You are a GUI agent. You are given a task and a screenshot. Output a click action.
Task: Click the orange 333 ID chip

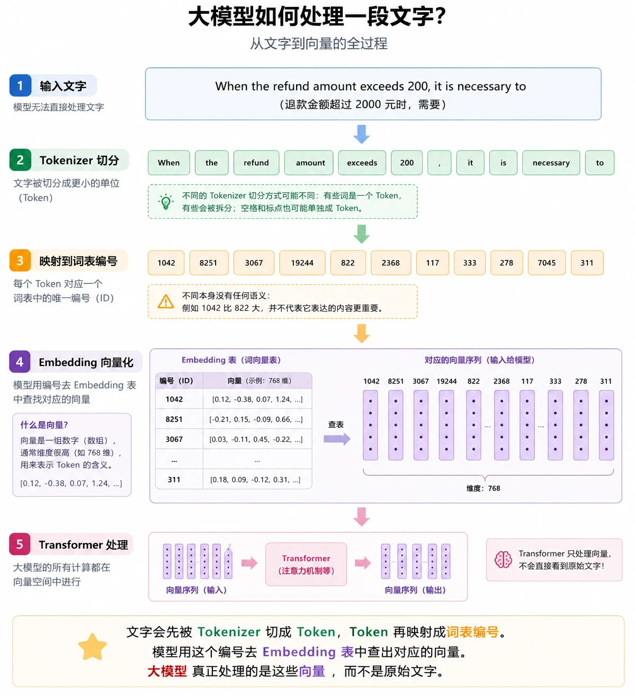(x=470, y=263)
